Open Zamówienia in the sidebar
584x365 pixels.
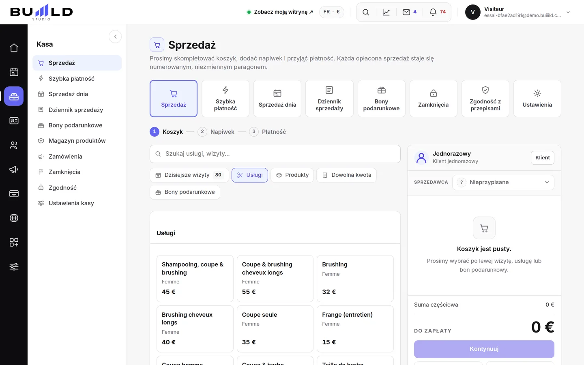click(x=77, y=157)
